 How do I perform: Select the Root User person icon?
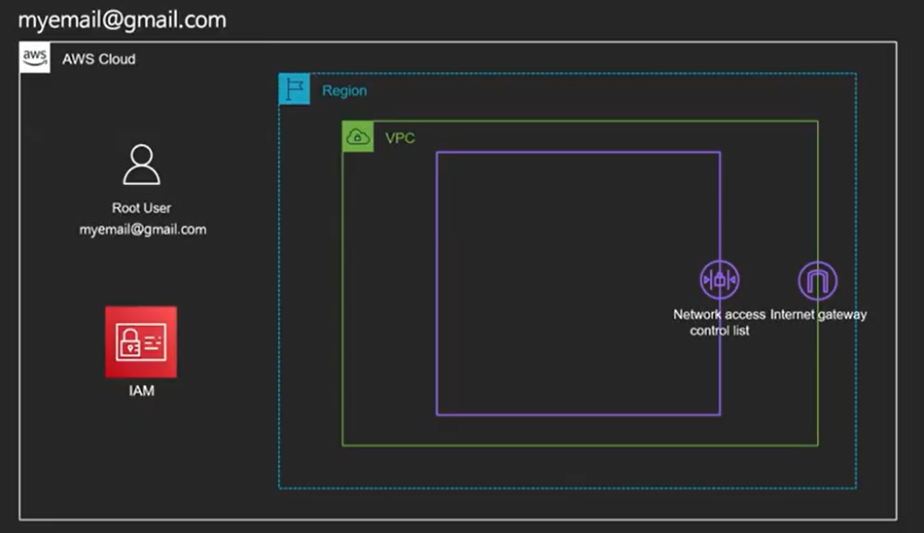pyautogui.click(x=141, y=164)
